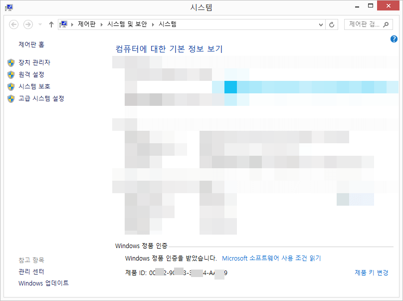Open 시스템 보호 link
The image size is (403, 301).
pos(34,86)
